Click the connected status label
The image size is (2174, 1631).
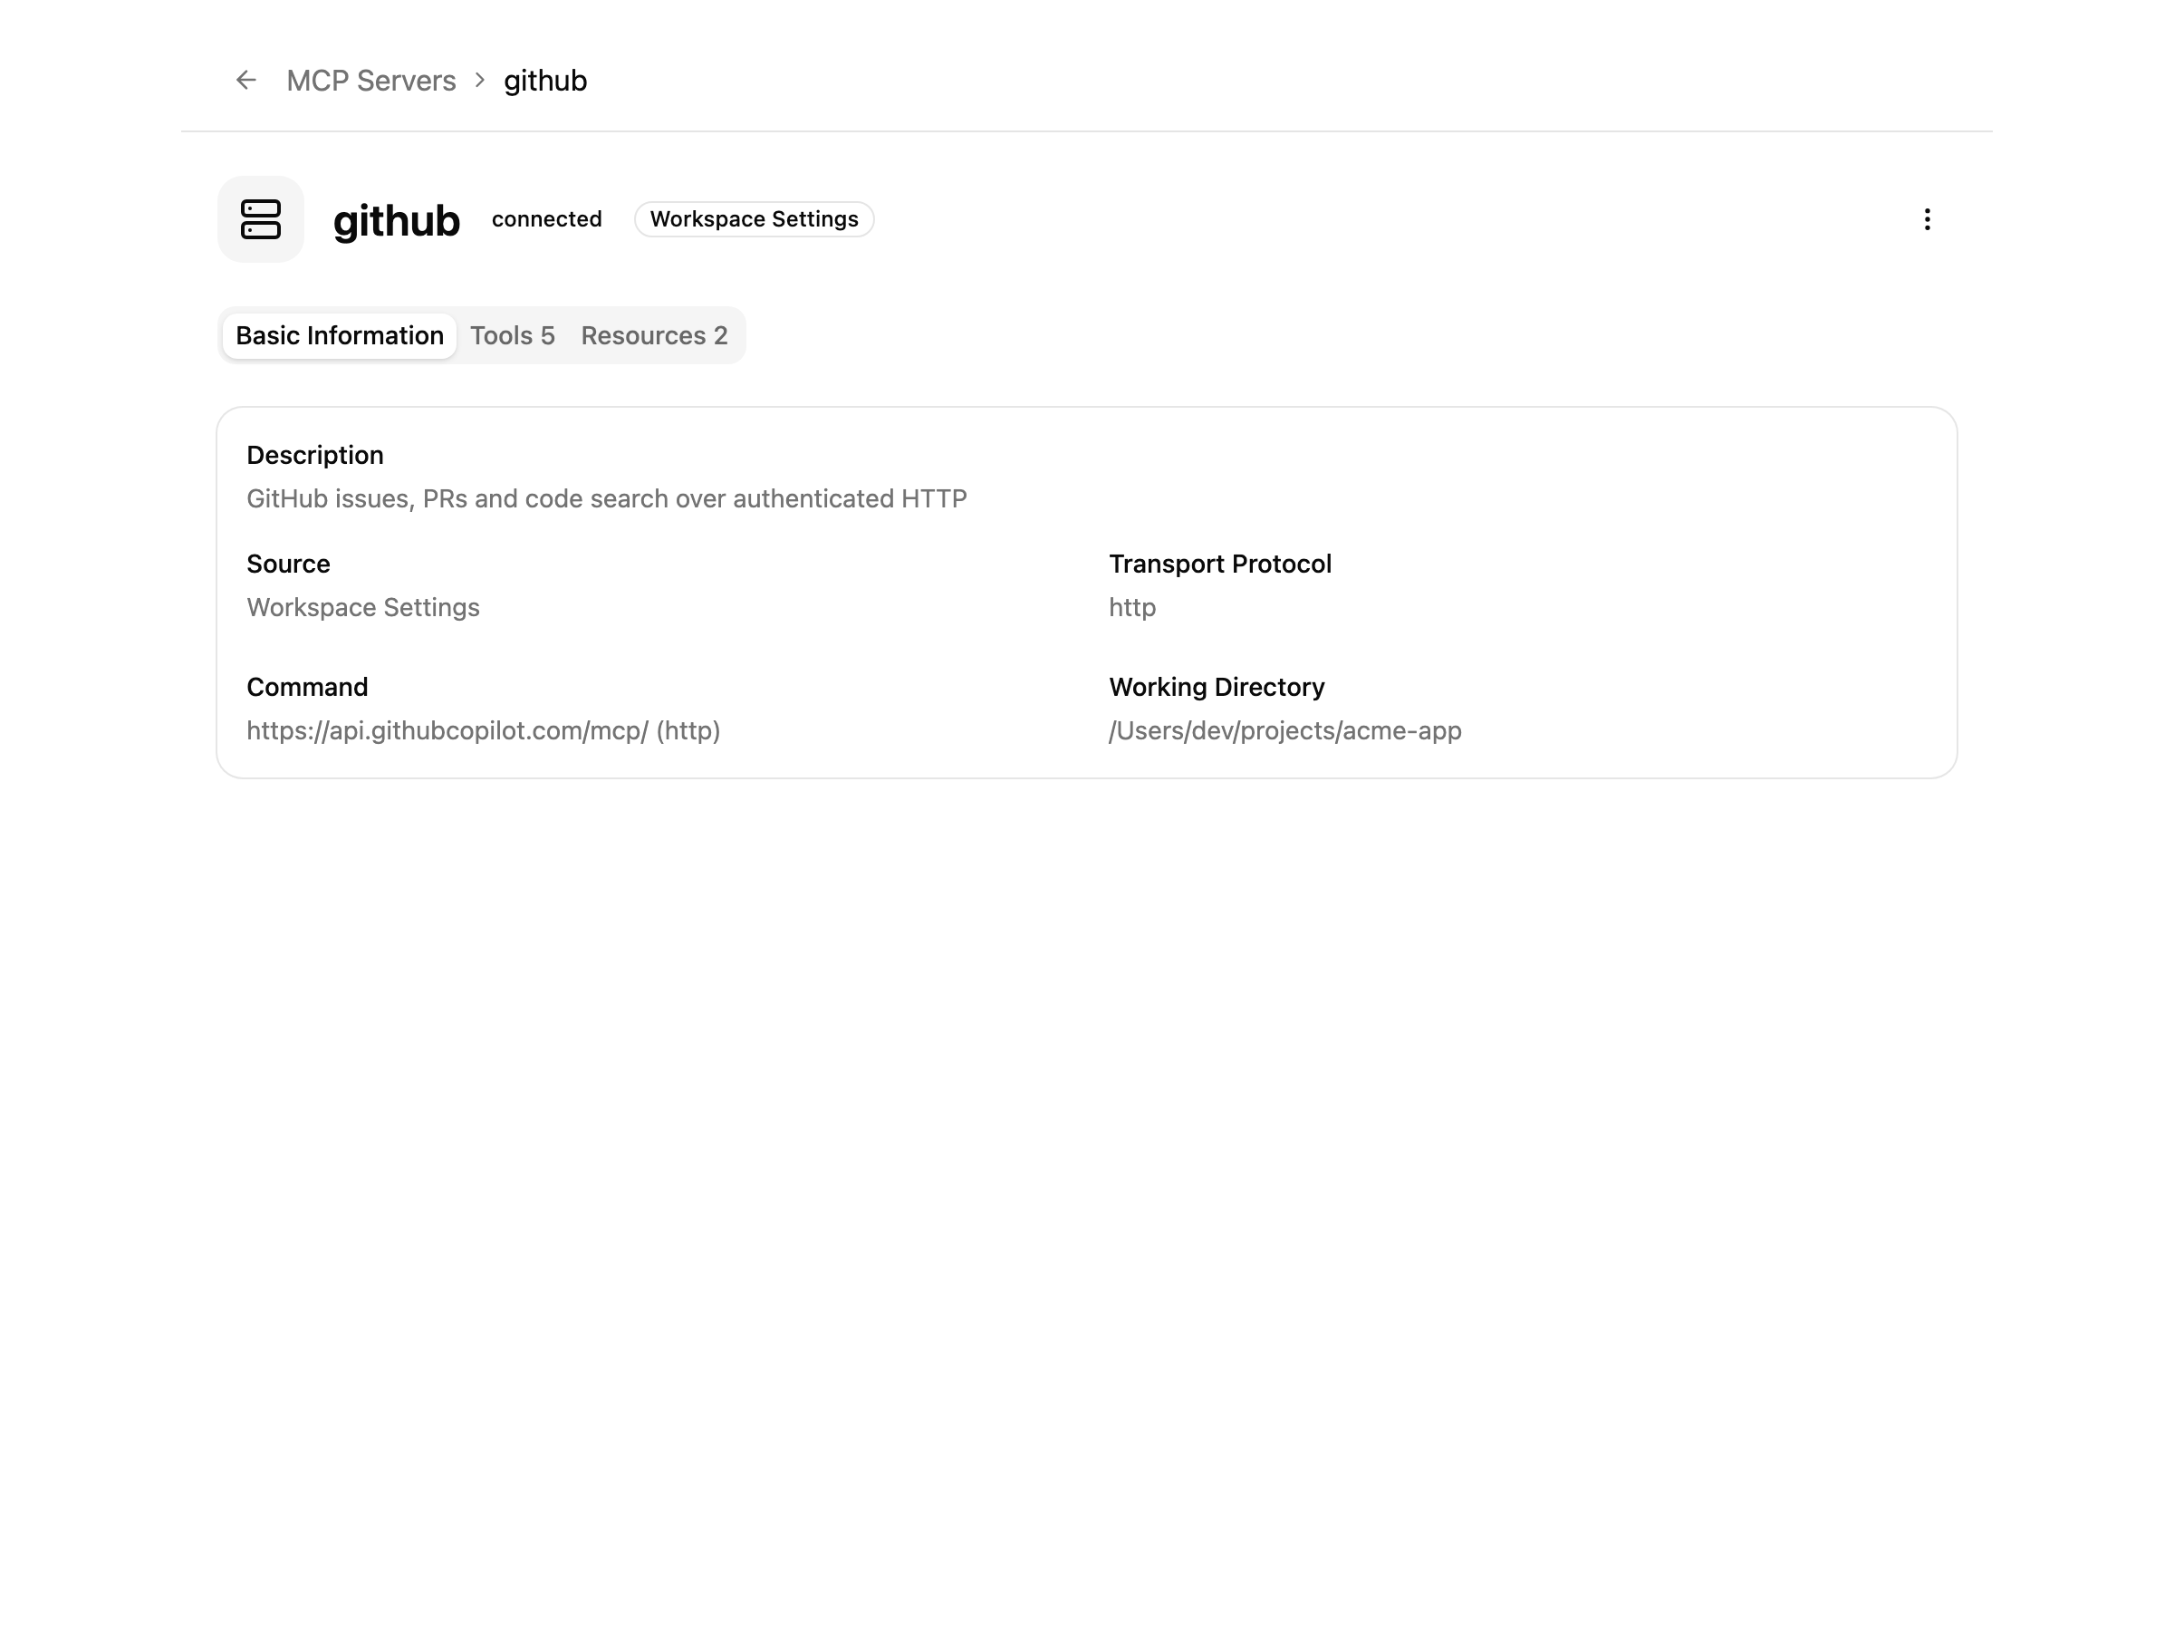(x=546, y=219)
